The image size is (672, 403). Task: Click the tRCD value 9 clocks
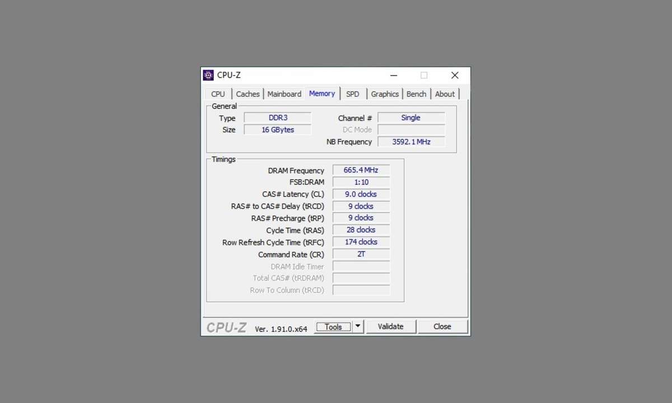coord(361,207)
